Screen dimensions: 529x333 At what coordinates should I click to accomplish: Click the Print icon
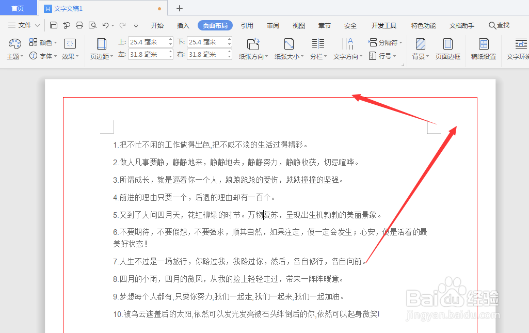pos(79,25)
